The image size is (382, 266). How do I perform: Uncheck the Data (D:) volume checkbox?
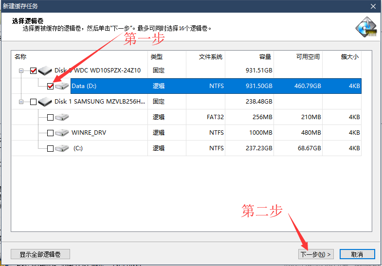(x=51, y=87)
